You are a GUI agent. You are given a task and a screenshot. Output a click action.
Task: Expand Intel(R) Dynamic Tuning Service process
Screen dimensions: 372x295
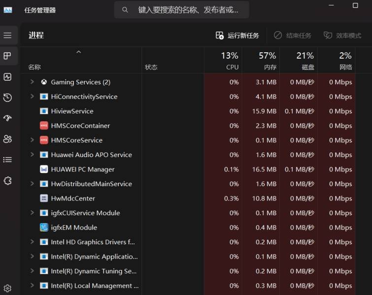click(x=32, y=271)
